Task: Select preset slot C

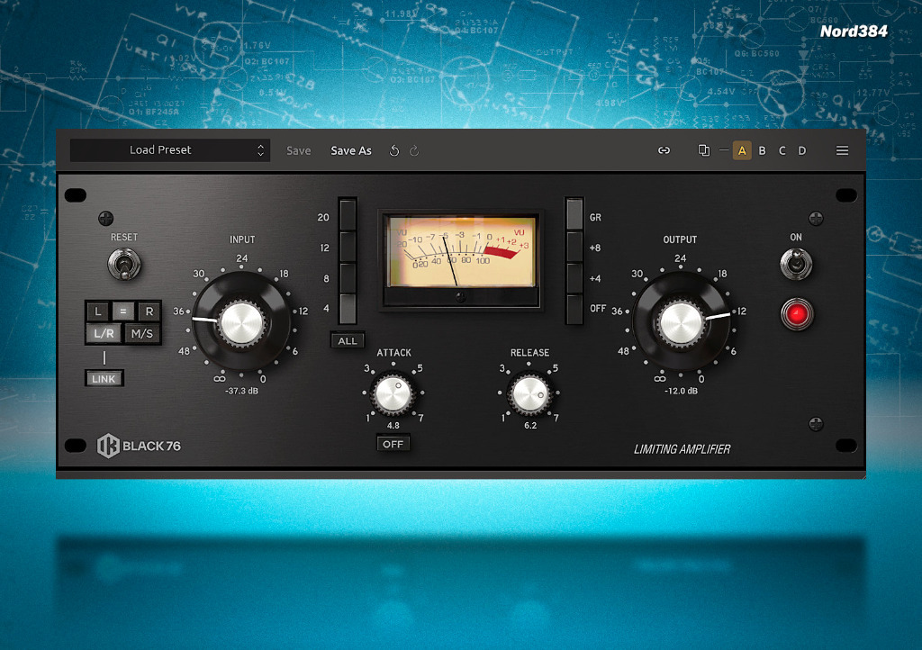Action: pos(782,151)
